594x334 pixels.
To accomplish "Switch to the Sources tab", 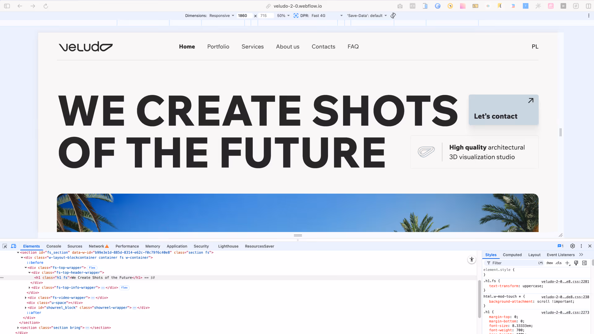I will pyautogui.click(x=75, y=246).
